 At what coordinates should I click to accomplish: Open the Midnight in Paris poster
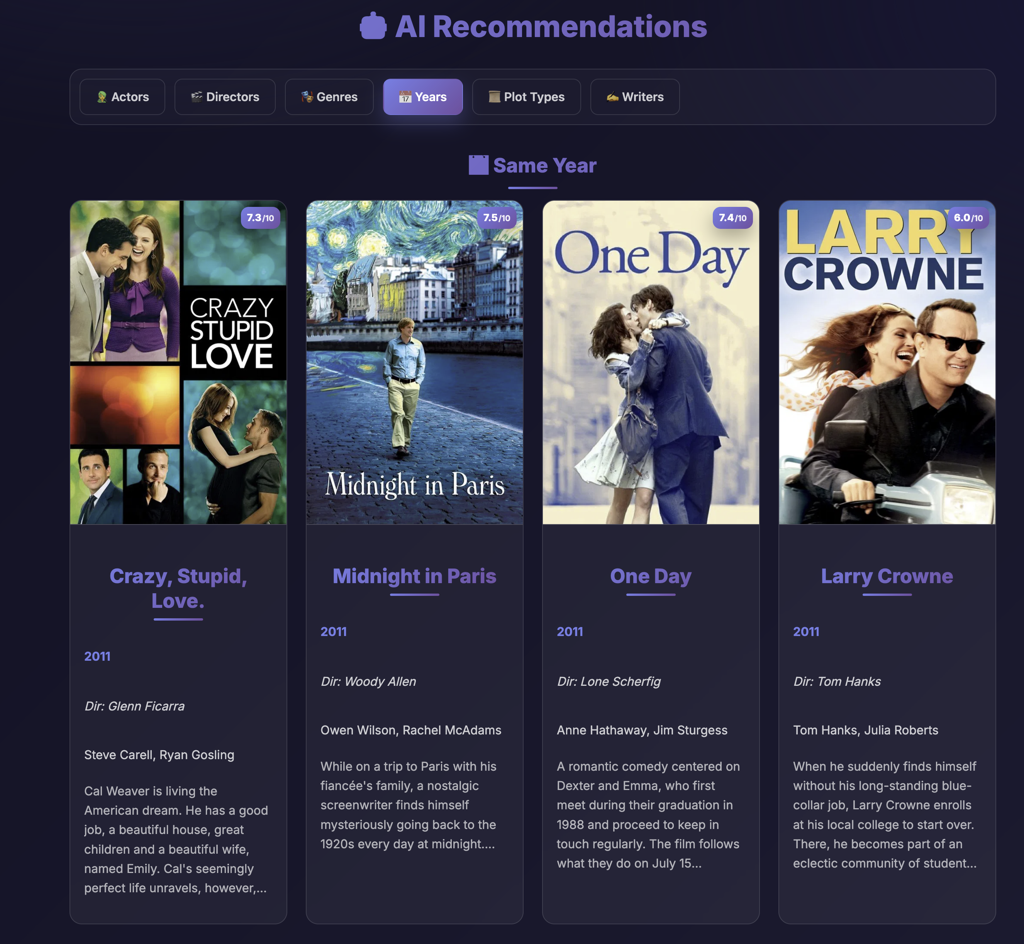tap(414, 363)
